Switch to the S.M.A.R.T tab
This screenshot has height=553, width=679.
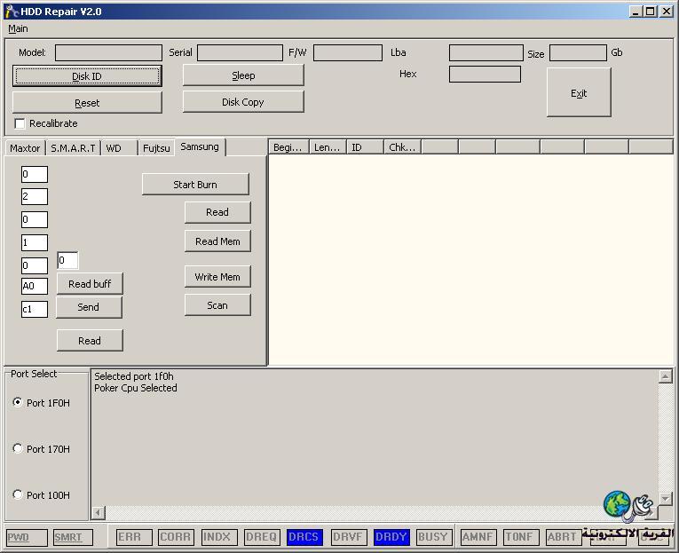pyautogui.click(x=73, y=148)
